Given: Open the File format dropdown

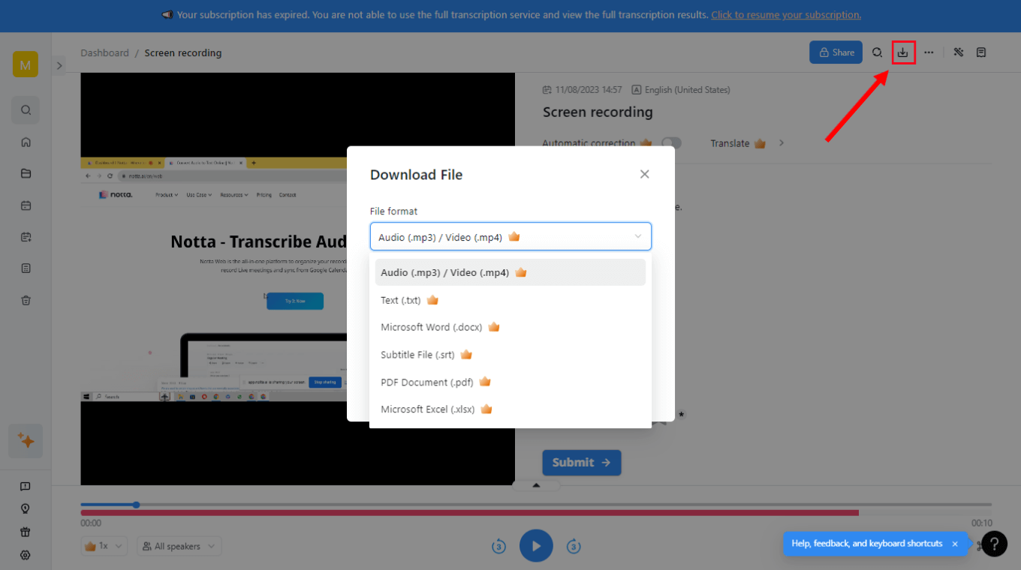Looking at the screenshot, I should tap(510, 236).
